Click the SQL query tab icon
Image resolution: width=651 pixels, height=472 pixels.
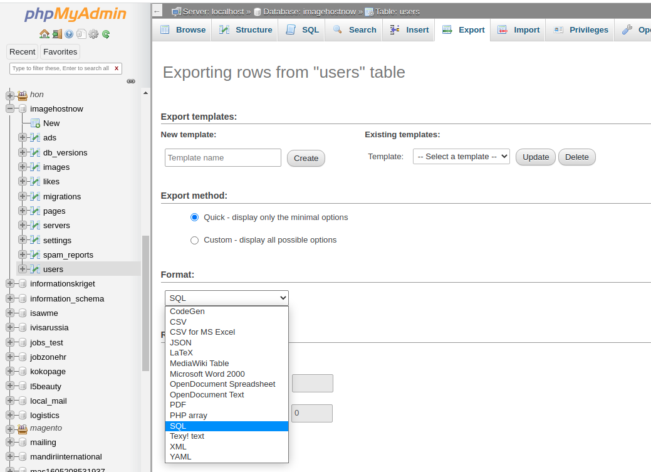point(290,29)
